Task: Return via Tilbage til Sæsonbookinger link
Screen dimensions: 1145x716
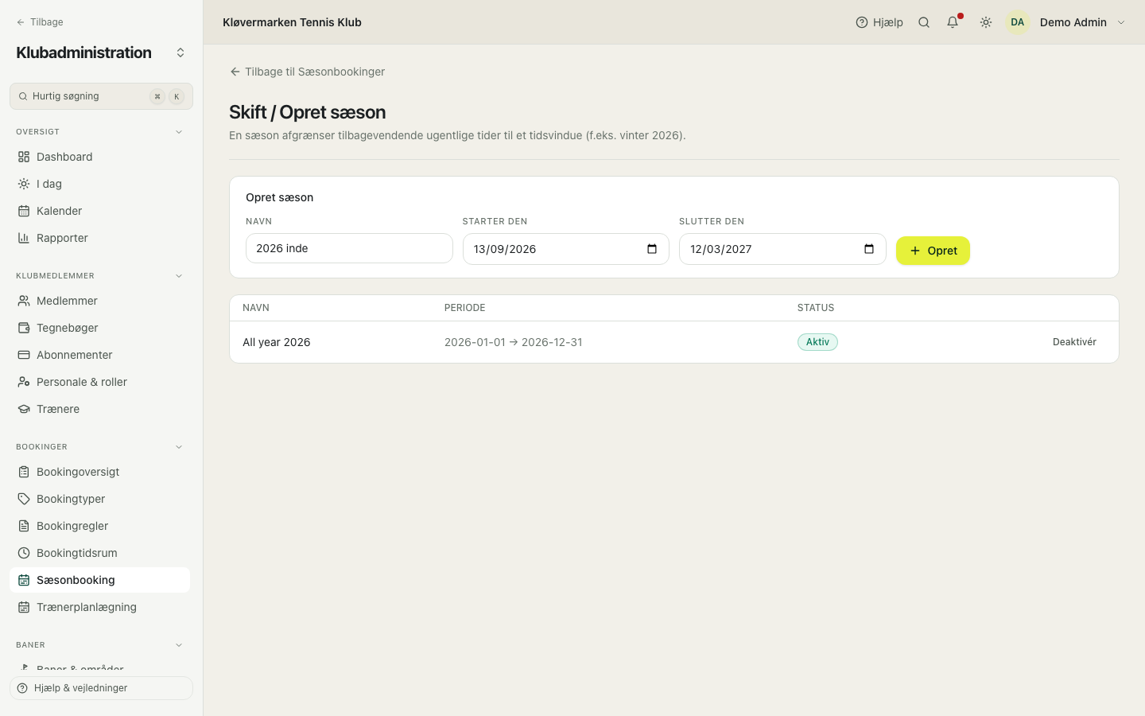Action: (307, 72)
